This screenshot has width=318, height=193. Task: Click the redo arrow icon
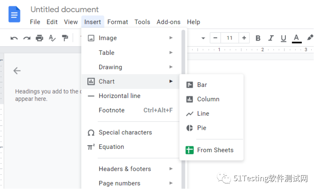[27, 38]
